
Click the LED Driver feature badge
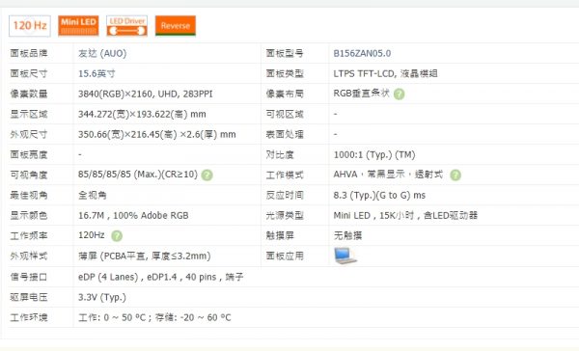click(x=127, y=26)
